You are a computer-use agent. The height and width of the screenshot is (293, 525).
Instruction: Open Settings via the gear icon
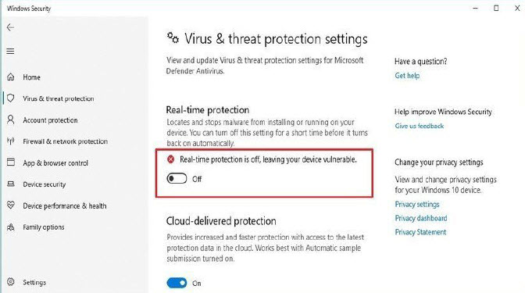[11, 282]
